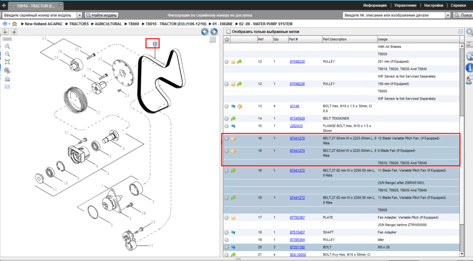Toggle plus circle for PLATE row
Screen dimensions: 473x261
(x=227, y=217)
